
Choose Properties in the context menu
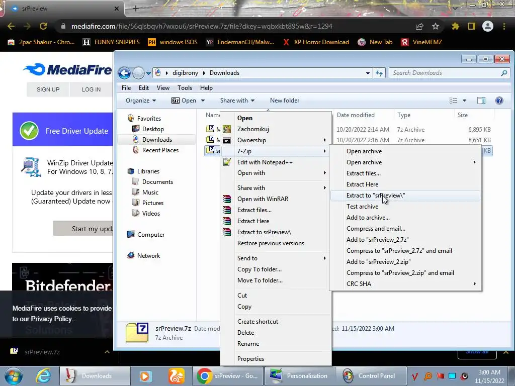tap(276, 359)
